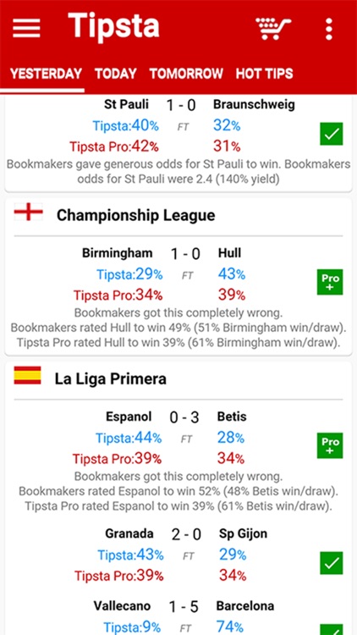This screenshot has width=357, height=635.
Task: Select the Championship League header
Action: pyautogui.click(x=135, y=215)
